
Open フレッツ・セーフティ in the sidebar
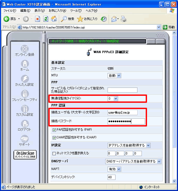25,95
